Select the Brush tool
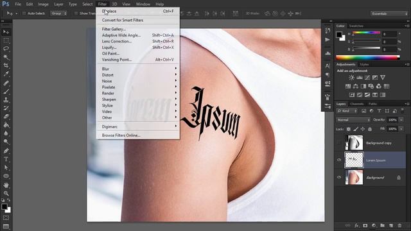411x231 pixels. pos(6,91)
